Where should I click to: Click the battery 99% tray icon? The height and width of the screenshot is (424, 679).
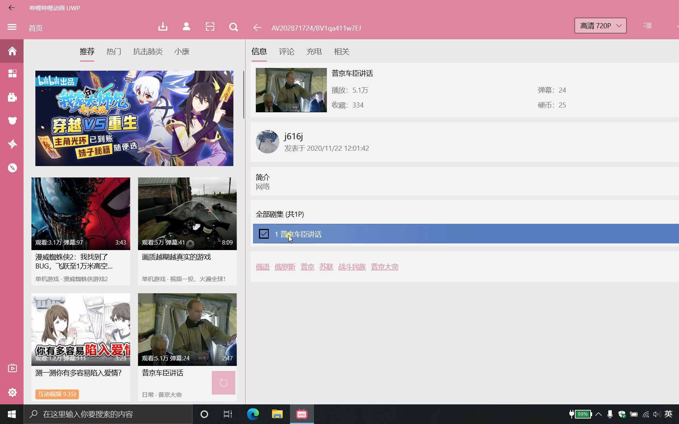[580, 414]
